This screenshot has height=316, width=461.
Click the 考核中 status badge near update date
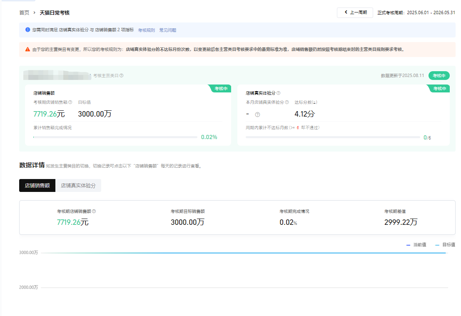click(x=439, y=76)
